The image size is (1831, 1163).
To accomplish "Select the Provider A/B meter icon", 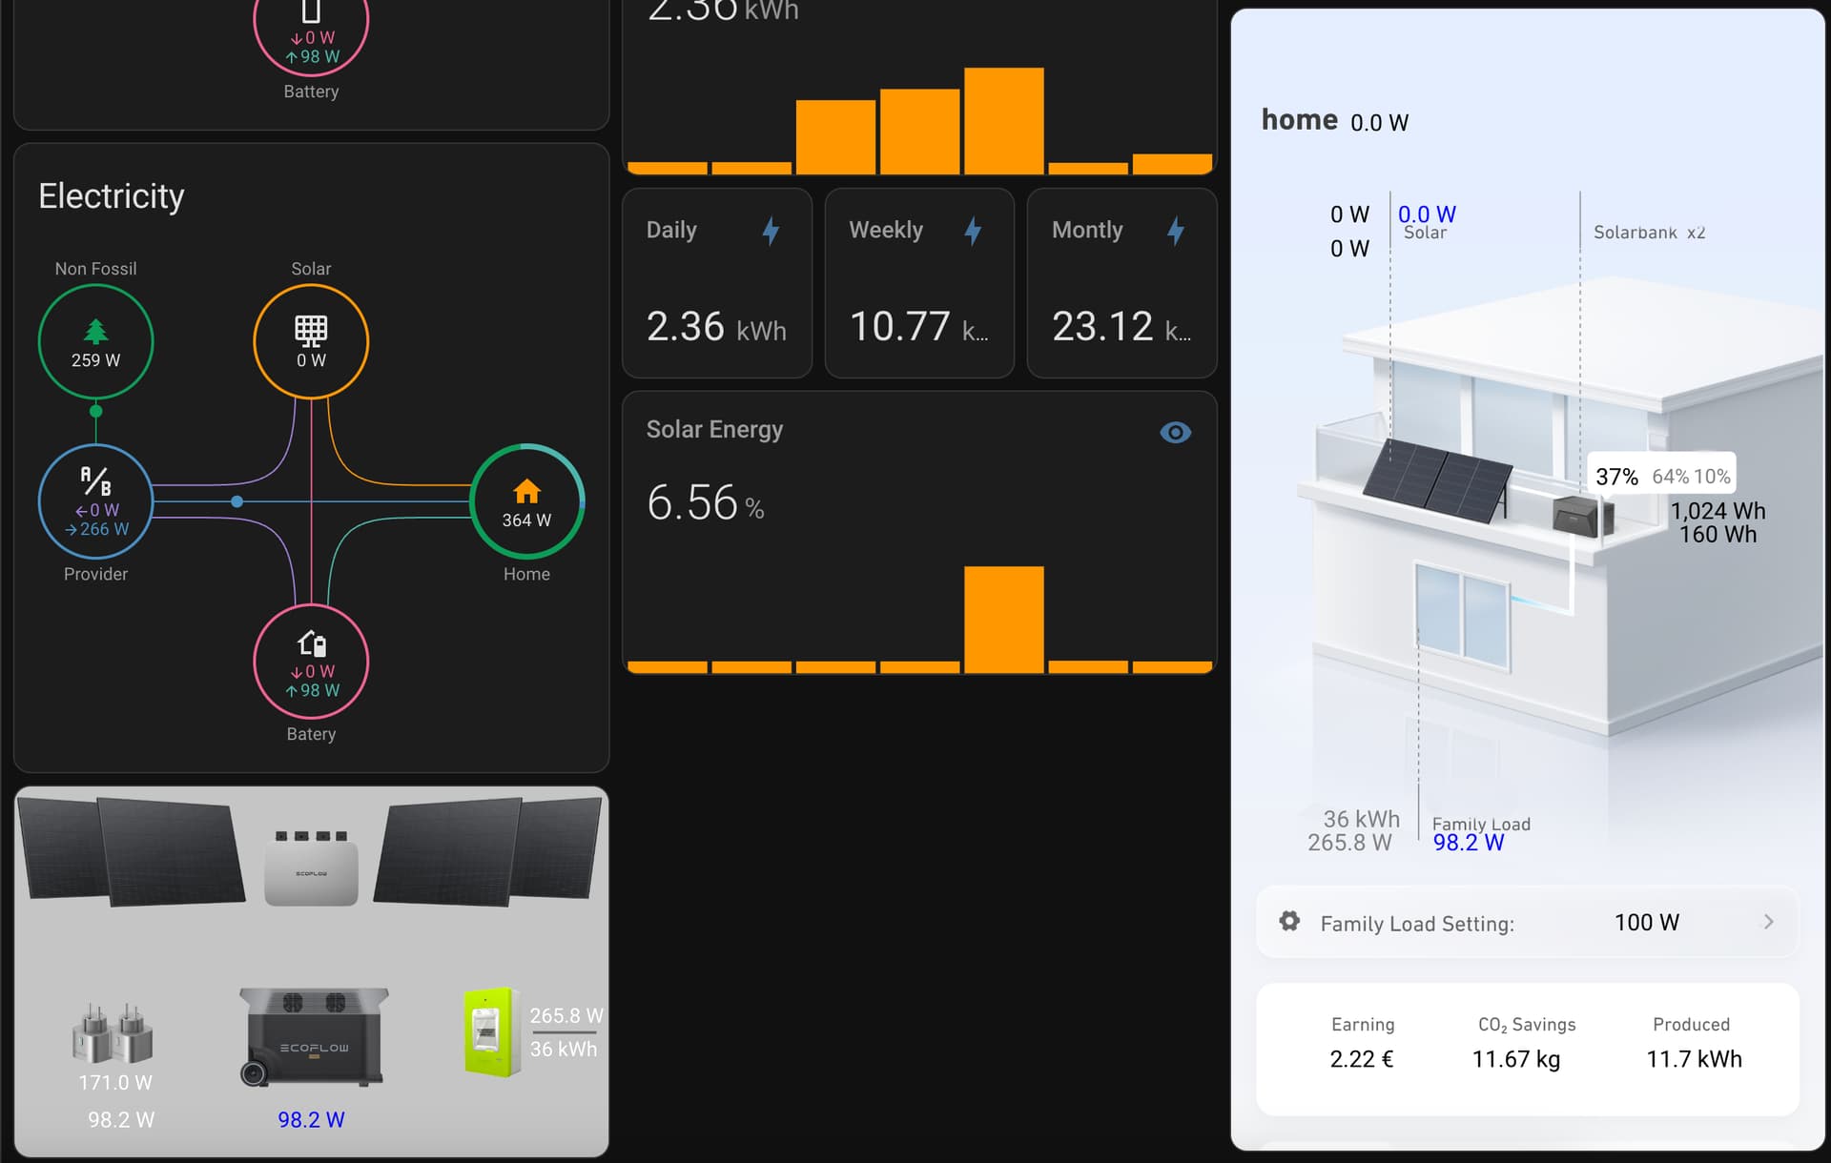I will pos(94,481).
